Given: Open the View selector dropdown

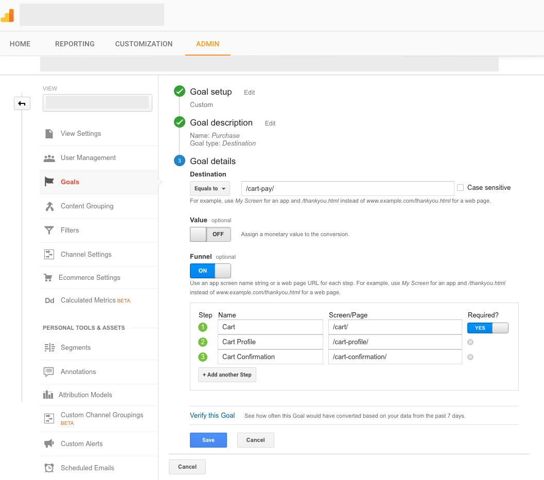Looking at the screenshot, I should tap(97, 102).
